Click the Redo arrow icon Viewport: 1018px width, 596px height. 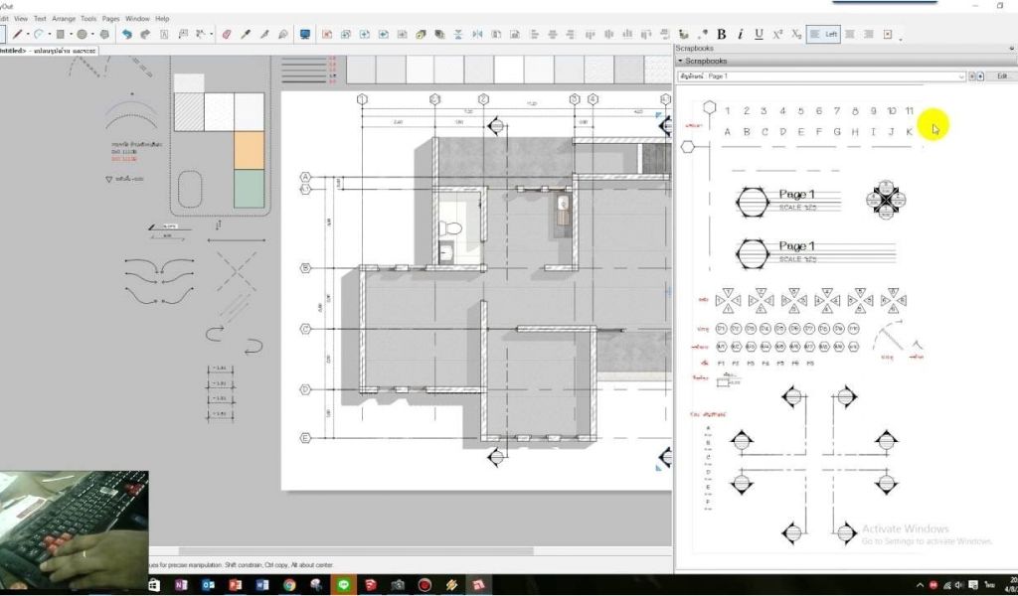coord(145,34)
